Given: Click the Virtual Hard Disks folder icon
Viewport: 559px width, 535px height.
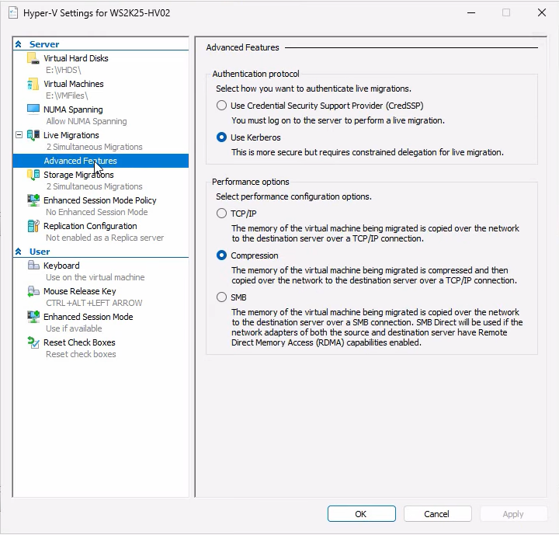Looking at the screenshot, I should [x=33, y=58].
